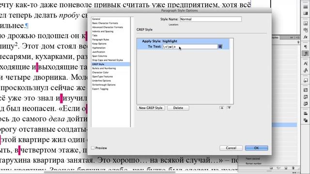Click the Delete button
This screenshot has height=174, width=310.
coord(178,108)
